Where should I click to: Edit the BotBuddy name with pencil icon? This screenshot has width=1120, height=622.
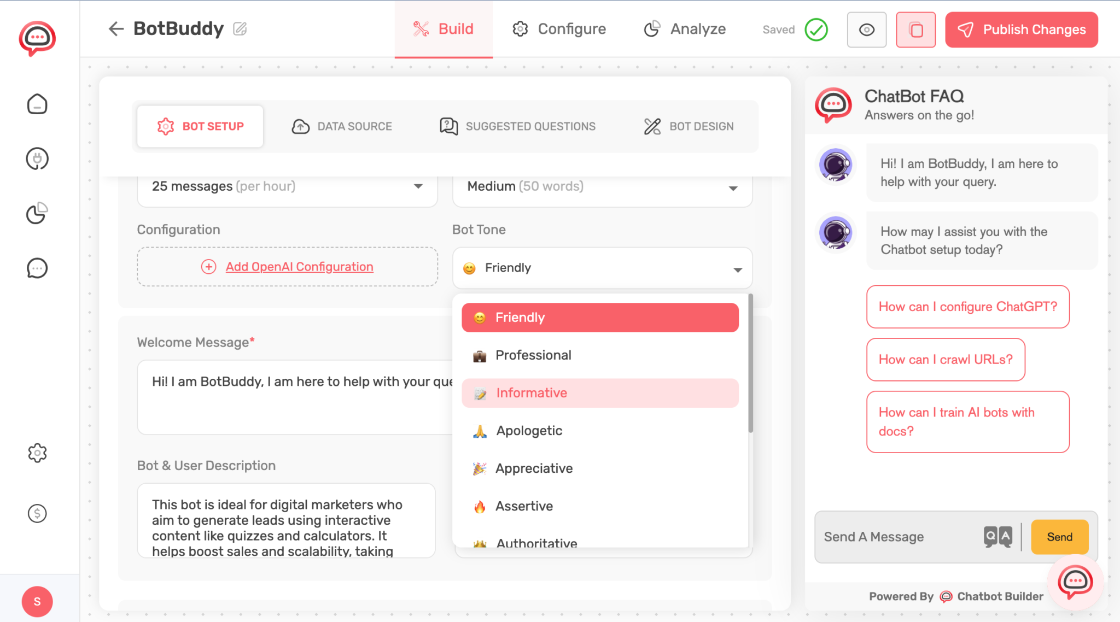coord(240,28)
